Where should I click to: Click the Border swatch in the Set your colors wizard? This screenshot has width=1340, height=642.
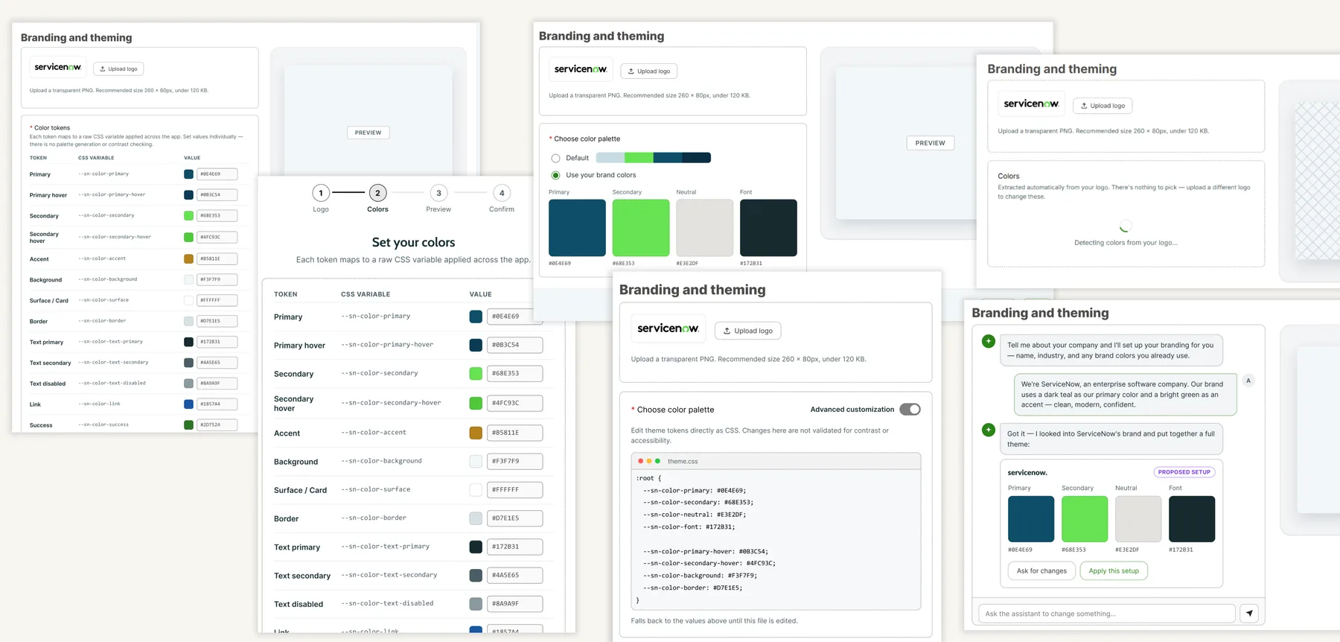[x=476, y=518]
